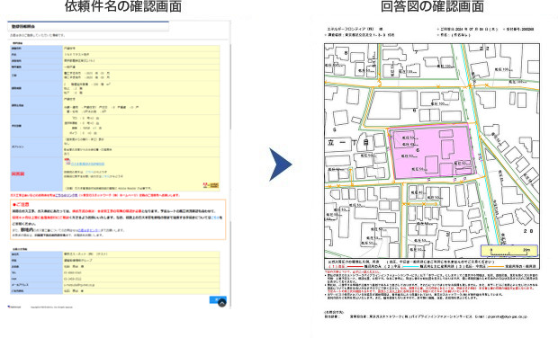558x338 pixels.
Task: Click the email address field in applicant table
Action: (141, 285)
